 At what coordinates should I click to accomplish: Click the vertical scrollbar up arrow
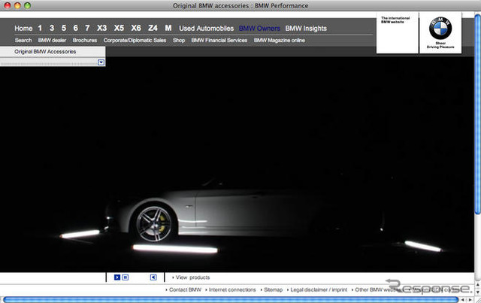pyautogui.click(x=478, y=285)
